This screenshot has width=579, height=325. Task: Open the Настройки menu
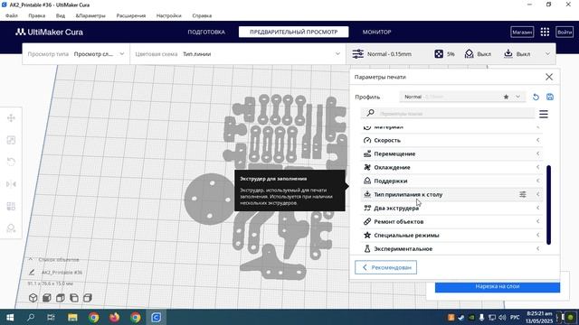coord(169,16)
